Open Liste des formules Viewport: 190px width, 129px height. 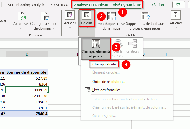tap(106, 90)
